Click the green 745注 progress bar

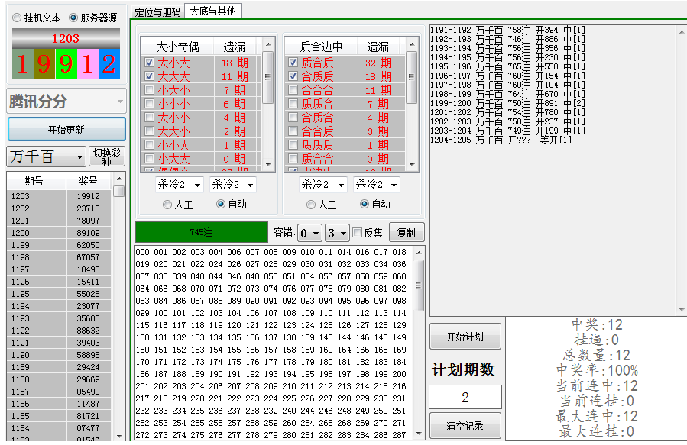coord(201,232)
